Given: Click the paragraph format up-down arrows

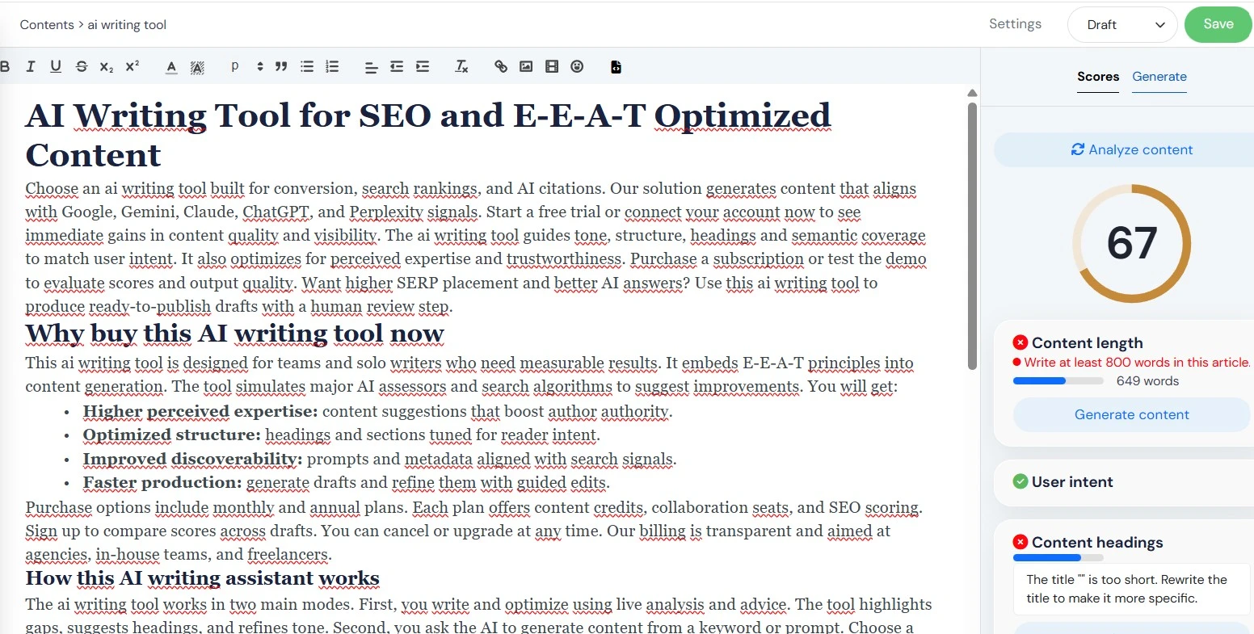Looking at the screenshot, I should point(260,67).
